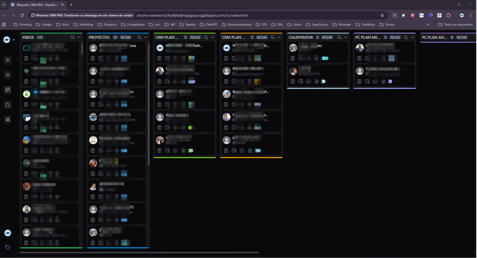The image size is (477, 258).
Task: Click schedule calendar icon on last PC PLAN ME... card
Action: coord(367,81)
